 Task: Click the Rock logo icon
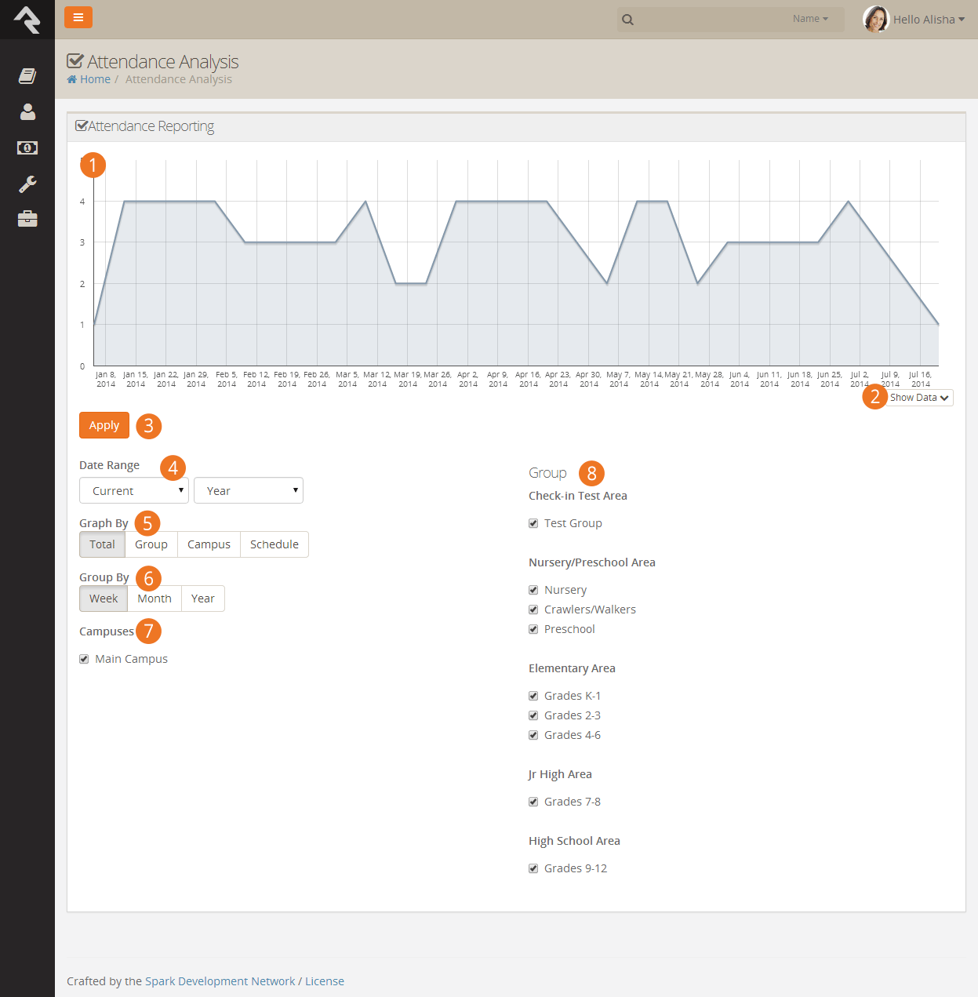[27, 20]
